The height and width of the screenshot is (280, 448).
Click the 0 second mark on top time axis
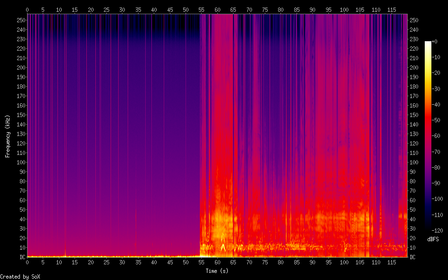[x=27, y=9]
